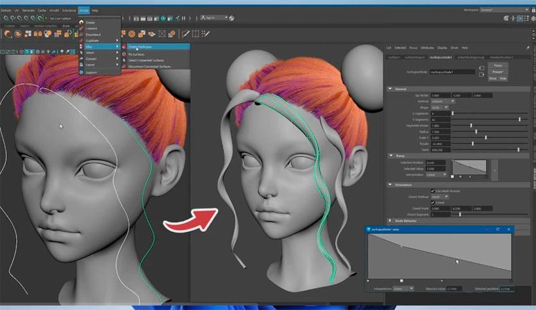Click the Disconnect icon in the open menu
Image resolution: width=536 pixels, height=310 pixels.
click(81, 35)
